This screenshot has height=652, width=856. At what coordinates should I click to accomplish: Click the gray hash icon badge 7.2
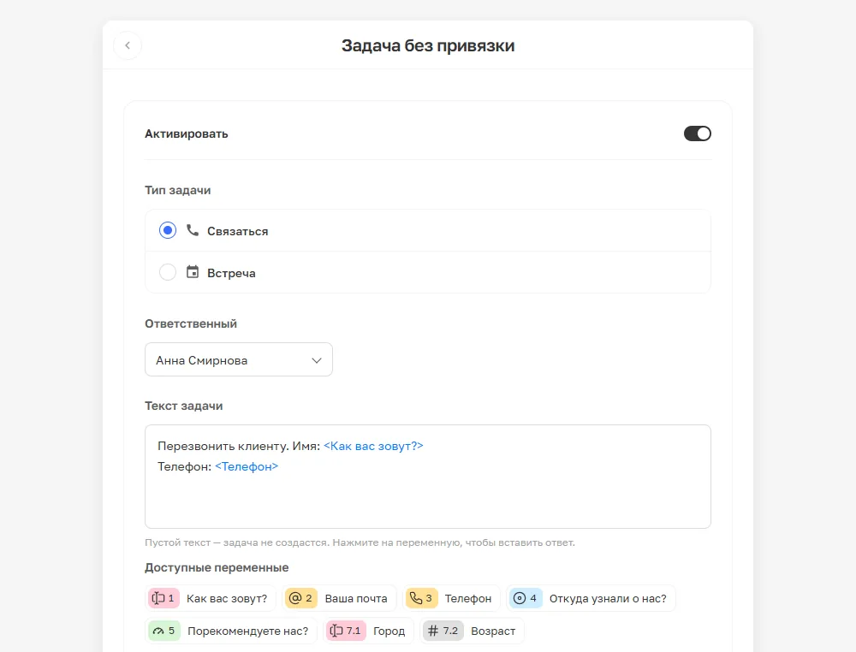(443, 631)
